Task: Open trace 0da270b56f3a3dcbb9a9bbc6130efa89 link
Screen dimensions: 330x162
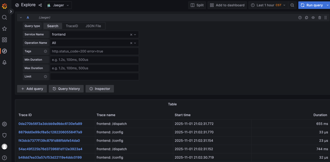Action: pyautogui.click(x=50, y=124)
